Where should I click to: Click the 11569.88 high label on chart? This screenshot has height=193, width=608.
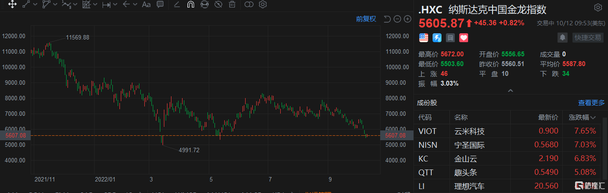pos(78,38)
